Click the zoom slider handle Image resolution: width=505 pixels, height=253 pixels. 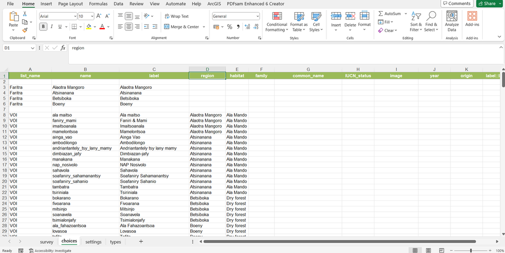(471, 250)
